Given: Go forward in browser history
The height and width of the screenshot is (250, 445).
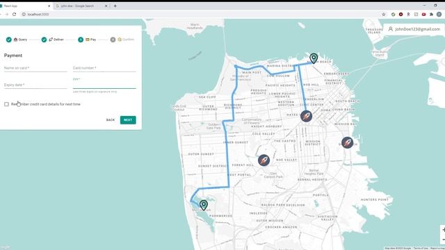Looking at the screenshot, I should (6, 14).
